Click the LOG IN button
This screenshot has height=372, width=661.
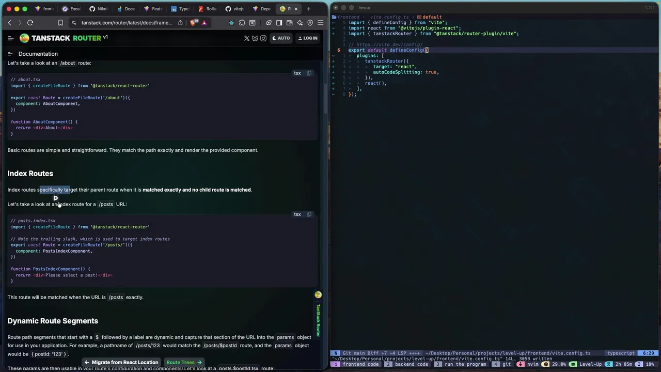click(x=308, y=38)
